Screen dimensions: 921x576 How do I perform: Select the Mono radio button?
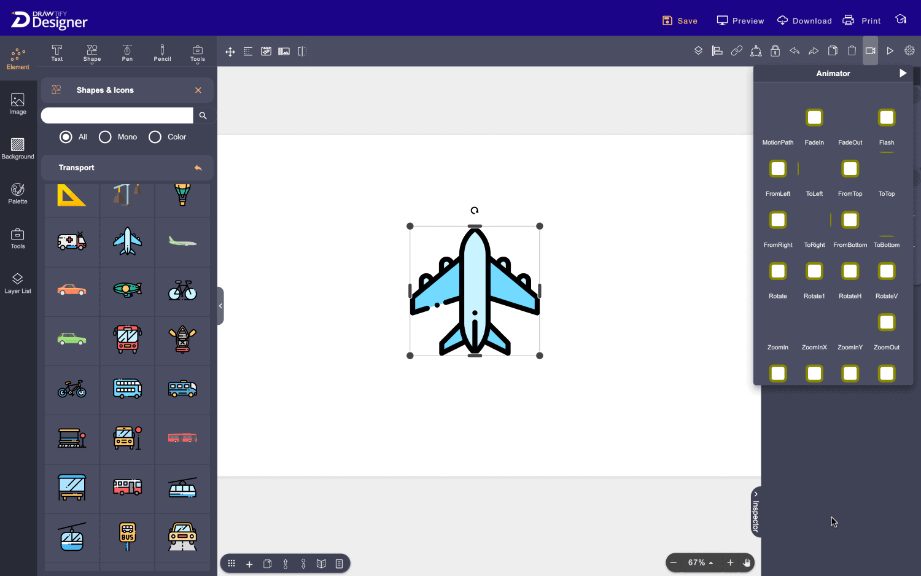(x=106, y=137)
